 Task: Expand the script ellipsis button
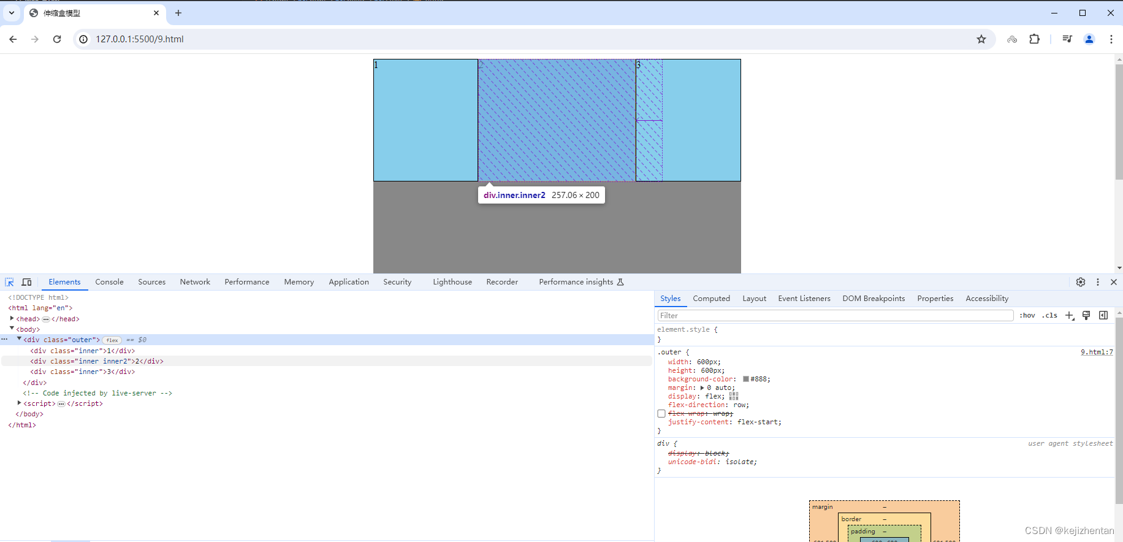coord(61,403)
